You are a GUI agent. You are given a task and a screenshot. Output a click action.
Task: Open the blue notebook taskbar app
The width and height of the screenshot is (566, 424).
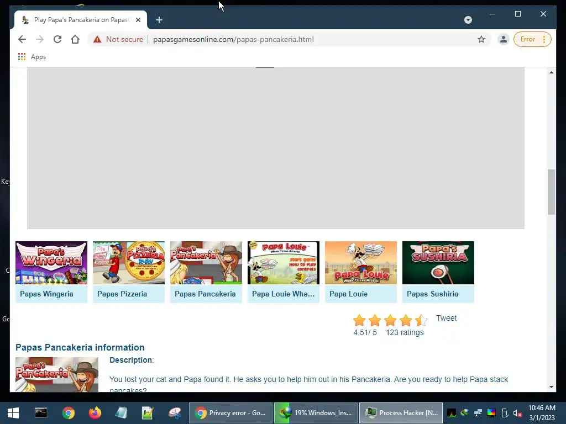click(x=121, y=413)
